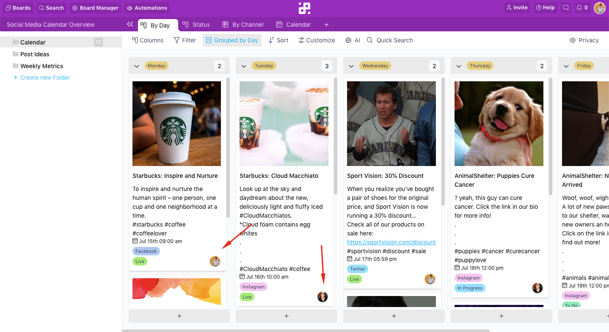Click the Infinity logo in the top bar
Viewport: 609px width, 332px height.
click(x=304, y=8)
